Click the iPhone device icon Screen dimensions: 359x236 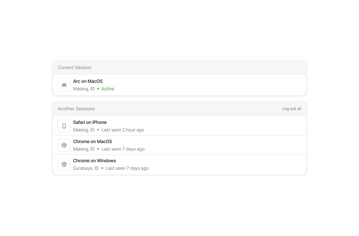coord(64,126)
